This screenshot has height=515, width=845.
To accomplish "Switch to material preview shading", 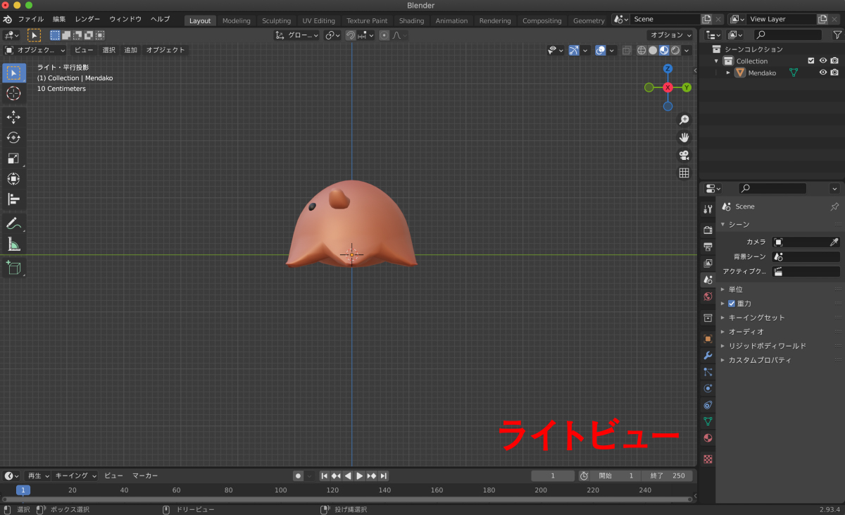I will coord(664,50).
